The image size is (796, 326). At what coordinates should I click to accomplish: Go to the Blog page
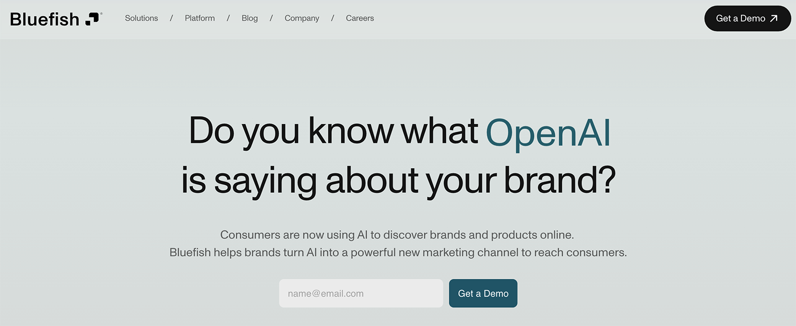[250, 18]
